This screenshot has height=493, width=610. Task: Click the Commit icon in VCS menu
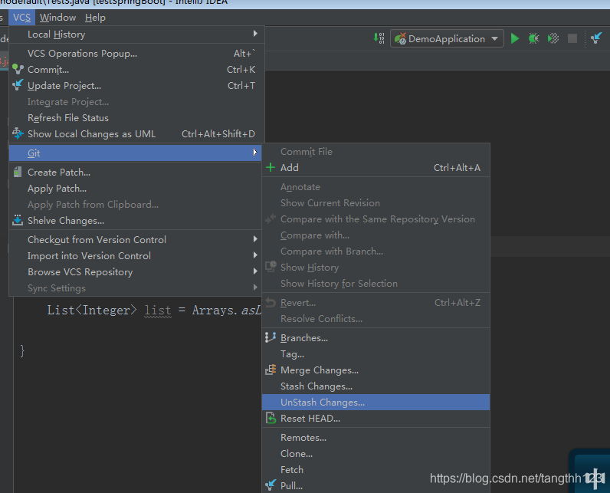coord(18,69)
